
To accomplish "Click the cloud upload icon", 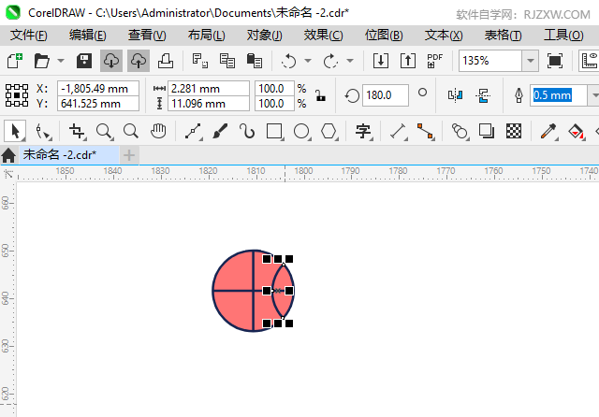I will click(139, 61).
